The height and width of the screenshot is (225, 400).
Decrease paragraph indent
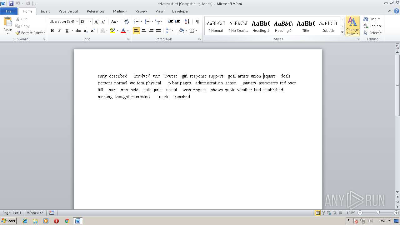[x=170, y=22]
